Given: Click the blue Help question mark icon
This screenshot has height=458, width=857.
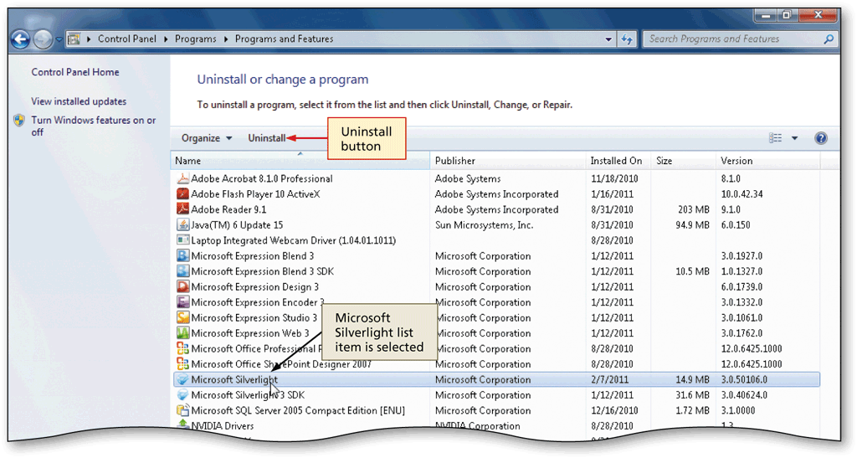Looking at the screenshot, I should coord(820,138).
